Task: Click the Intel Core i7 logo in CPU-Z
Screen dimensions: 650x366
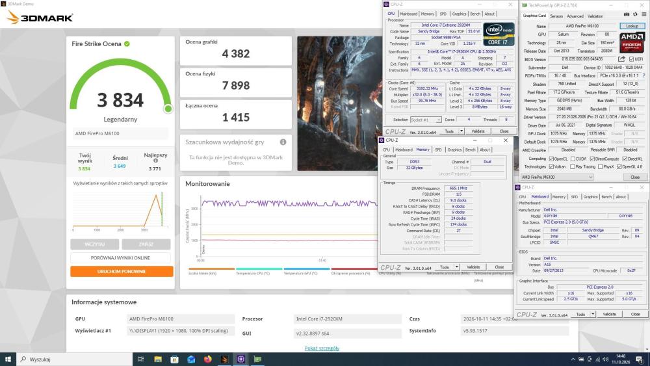Action: pyautogui.click(x=499, y=34)
